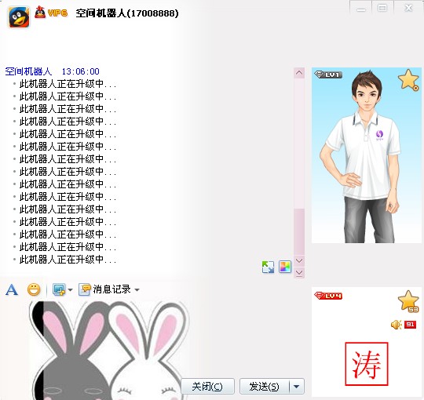424x400 pixels.
Task: Click the red 涛 stamp avatar
Action: pos(367,364)
